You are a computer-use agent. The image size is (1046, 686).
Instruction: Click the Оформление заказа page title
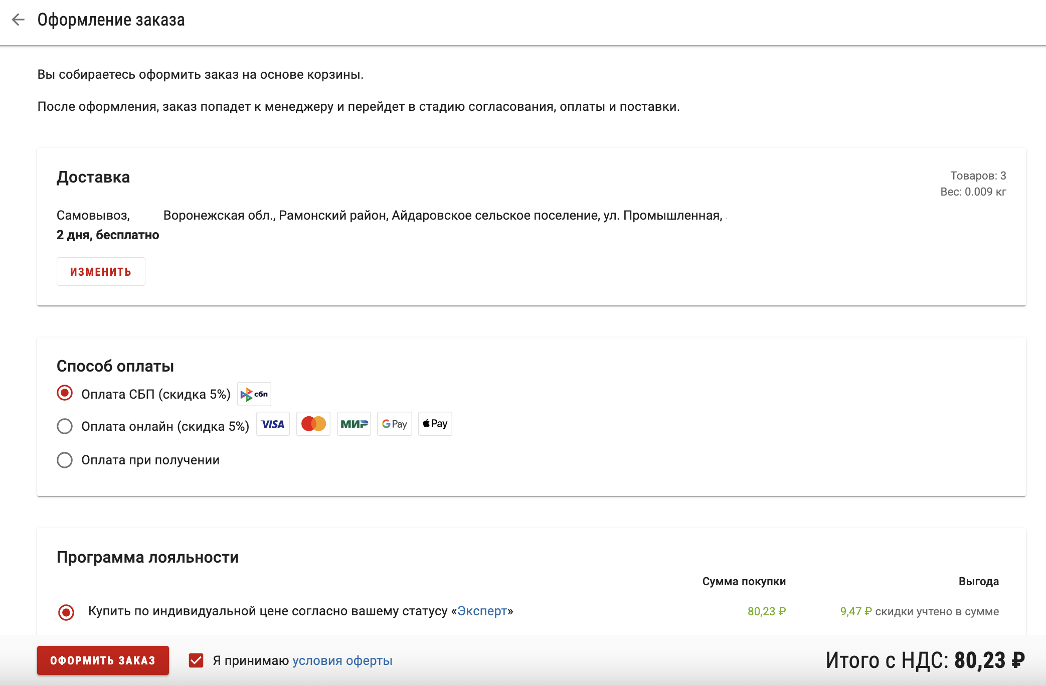click(x=111, y=20)
